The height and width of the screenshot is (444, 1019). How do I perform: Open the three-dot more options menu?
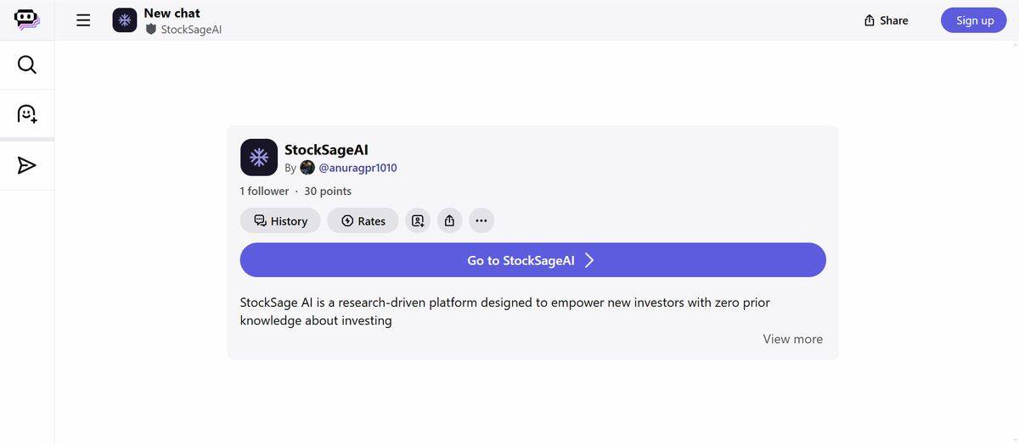pyautogui.click(x=481, y=221)
